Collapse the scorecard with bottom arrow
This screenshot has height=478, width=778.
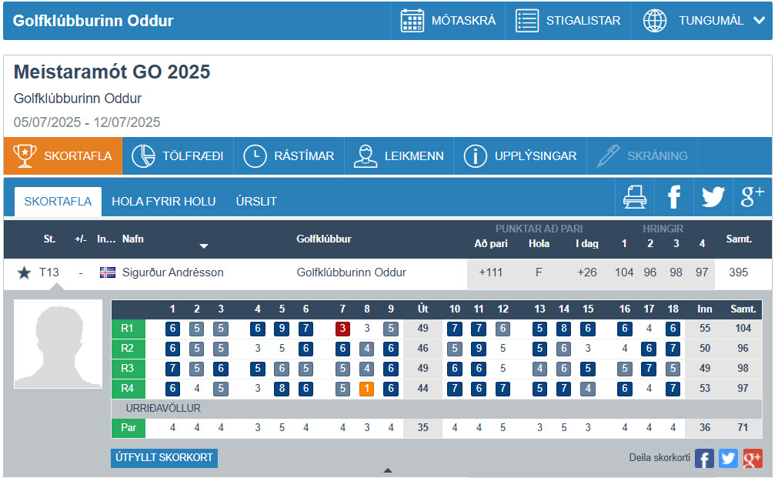pos(388,470)
